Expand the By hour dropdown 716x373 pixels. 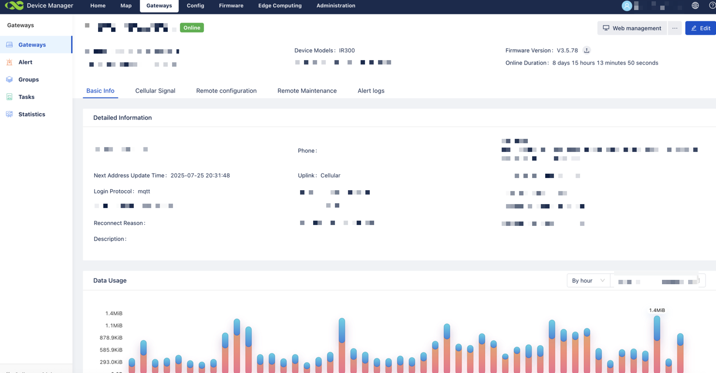click(588, 280)
